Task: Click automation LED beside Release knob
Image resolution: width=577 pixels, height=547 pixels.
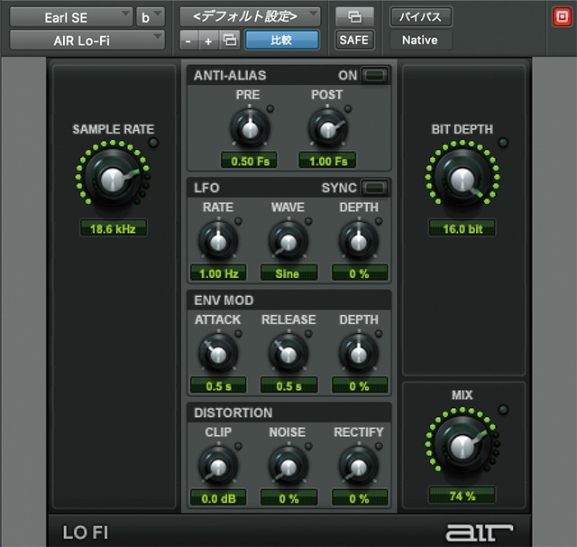Action: pos(308,334)
